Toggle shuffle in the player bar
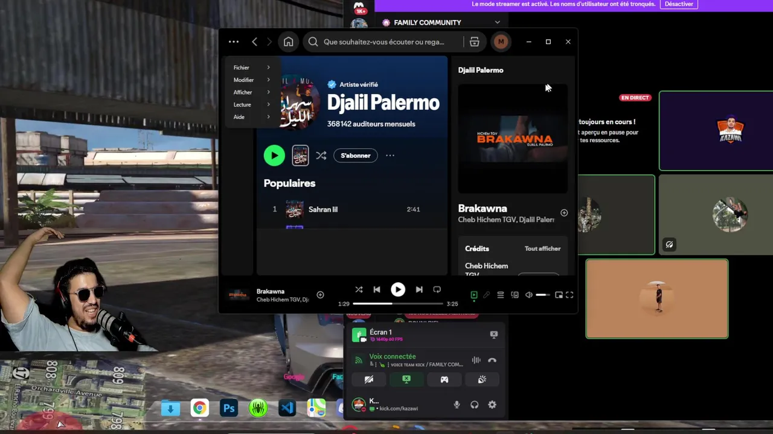Image resolution: width=773 pixels, height=434 pixels. click(359, 289)
